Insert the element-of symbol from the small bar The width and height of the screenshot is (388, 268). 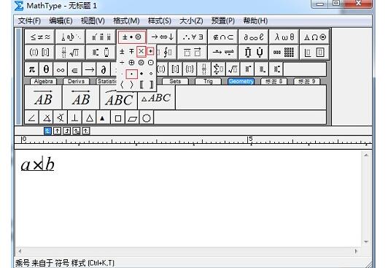click(x=74, y=69)
